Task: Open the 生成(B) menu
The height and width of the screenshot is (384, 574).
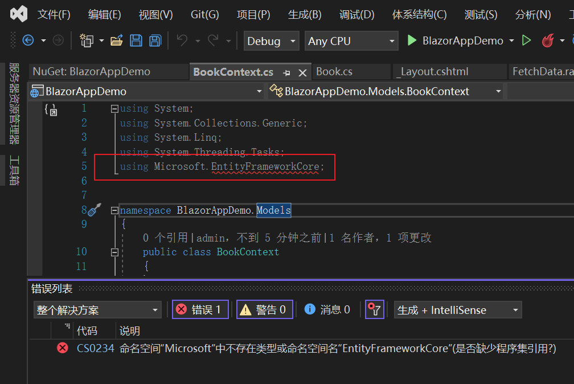Action: pyautogui.click(x=305, y=14)
